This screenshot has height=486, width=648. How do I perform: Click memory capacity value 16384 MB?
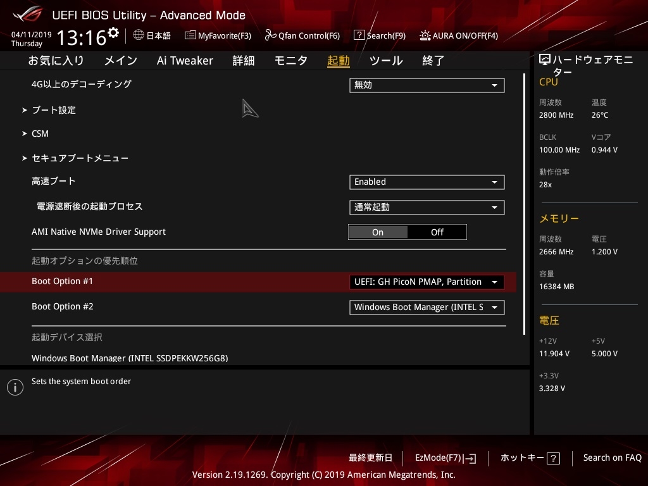[x=557, y=287]
